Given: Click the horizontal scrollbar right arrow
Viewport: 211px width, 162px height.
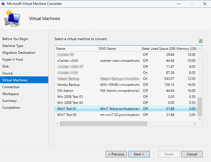Looking at the screenshot, I should coord(195,123).
